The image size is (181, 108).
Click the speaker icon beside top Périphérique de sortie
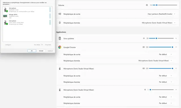[x=60, y=14]
